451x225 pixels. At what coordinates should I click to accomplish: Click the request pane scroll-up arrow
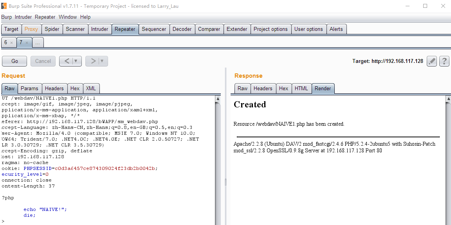(218, 99)
